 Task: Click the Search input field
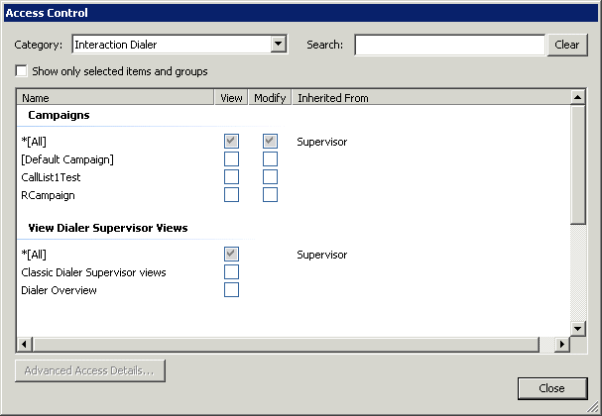449,45
